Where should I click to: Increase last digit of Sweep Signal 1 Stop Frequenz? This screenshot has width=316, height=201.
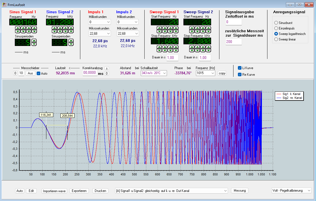tap(176, 47)
